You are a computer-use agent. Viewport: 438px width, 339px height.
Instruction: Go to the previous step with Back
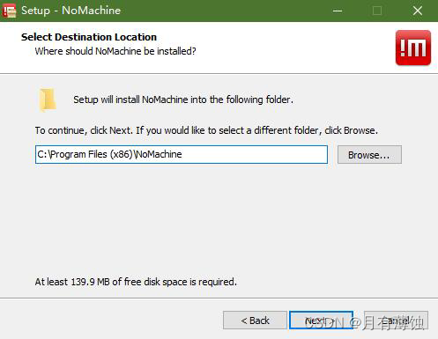255,321
